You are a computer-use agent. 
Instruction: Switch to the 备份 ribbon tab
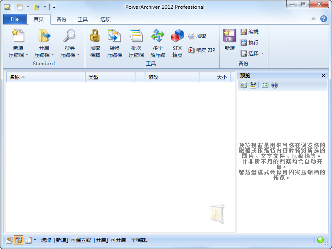[61, 19]
